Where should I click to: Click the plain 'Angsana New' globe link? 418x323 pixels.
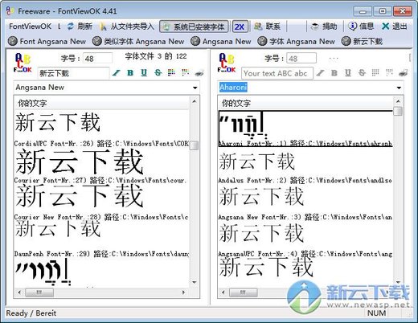(x=221, y=41)
